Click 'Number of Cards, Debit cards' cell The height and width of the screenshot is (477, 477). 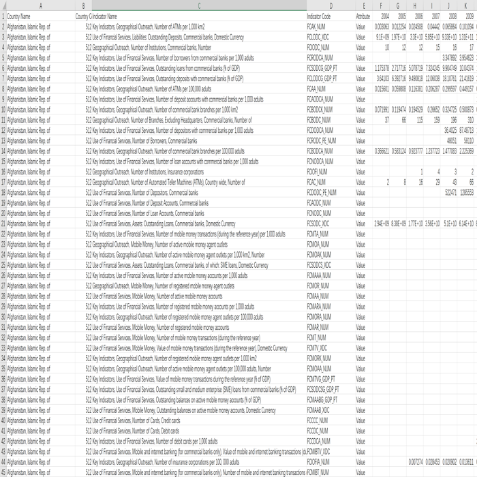pos(199,431)
